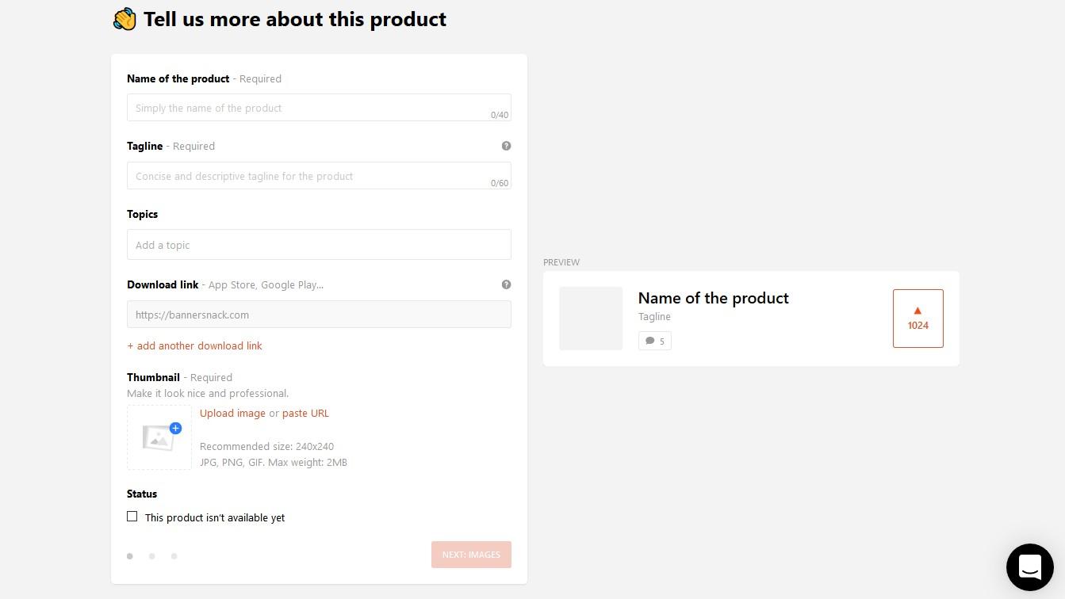This screenshot has height=599, width=1065.
Task: Click the waving hand emoji
Action: point(125,19)
